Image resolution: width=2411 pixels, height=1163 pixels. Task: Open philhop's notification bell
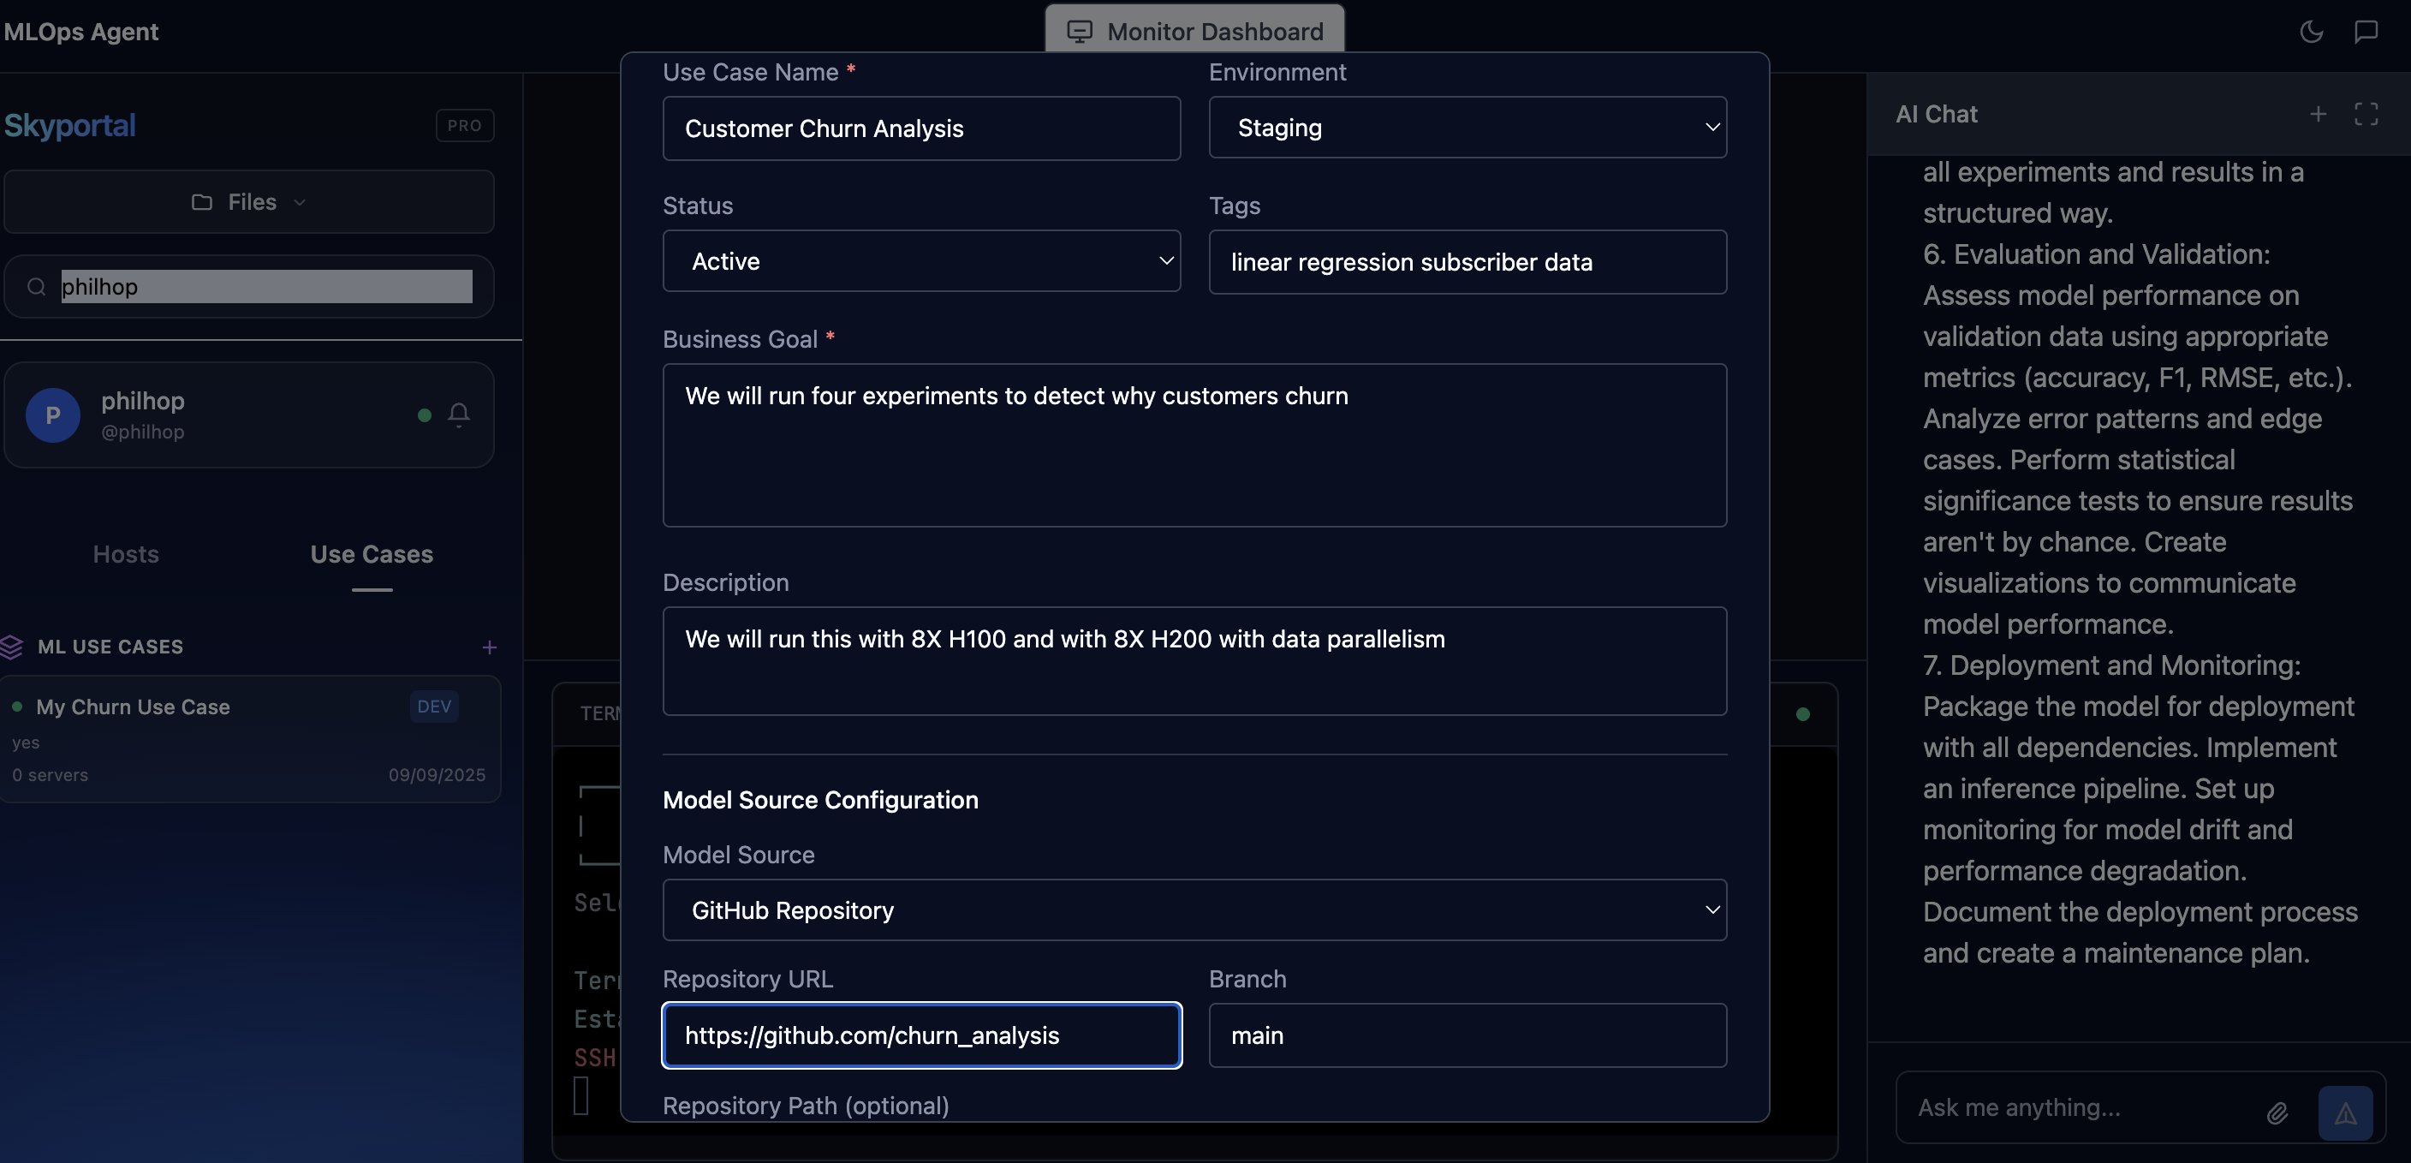(x=460, y=415)
